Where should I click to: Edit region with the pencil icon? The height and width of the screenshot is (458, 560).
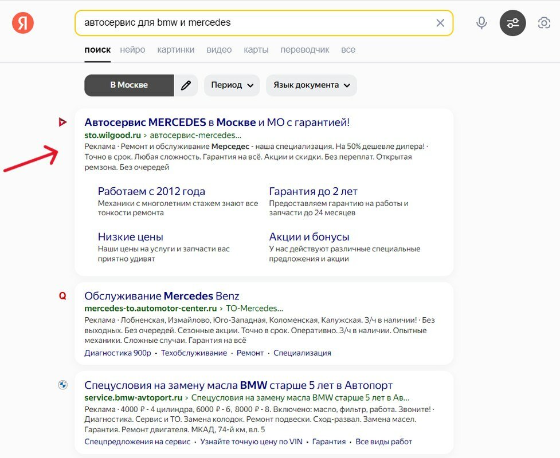[186, 85]
